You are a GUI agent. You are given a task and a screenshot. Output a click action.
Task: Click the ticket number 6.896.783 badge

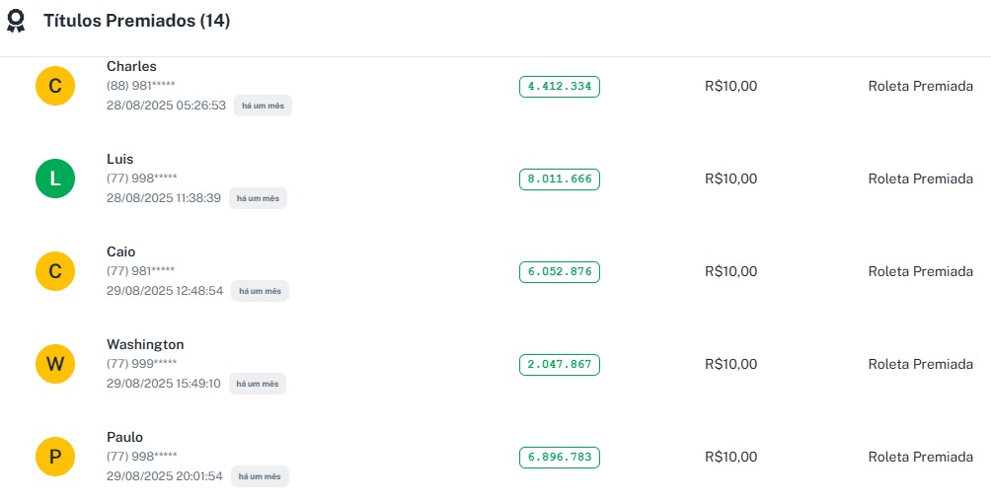(x=559, y=458)
